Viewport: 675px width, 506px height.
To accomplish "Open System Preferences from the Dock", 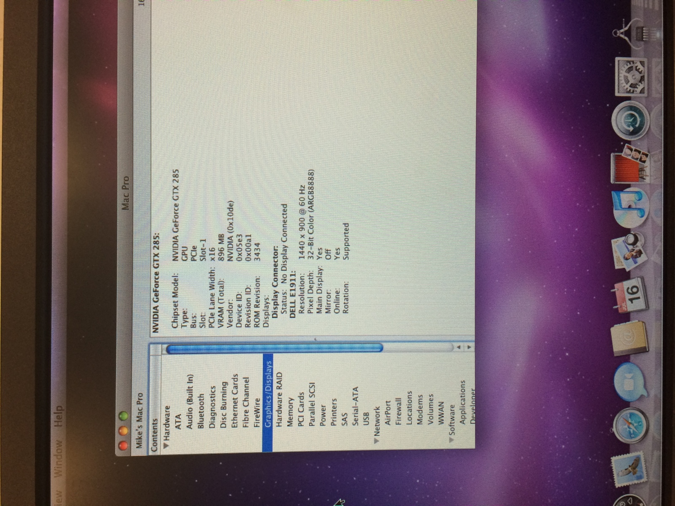I will 631,77.
